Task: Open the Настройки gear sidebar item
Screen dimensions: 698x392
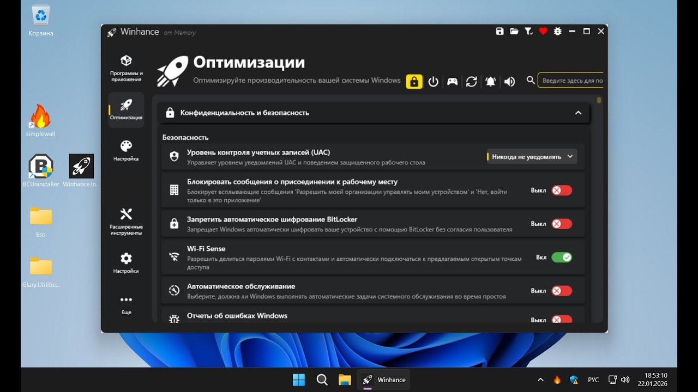Action: pos(126,262)
